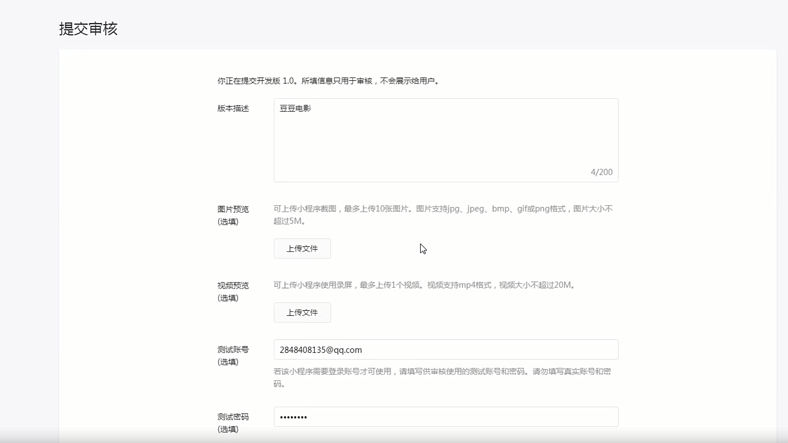Screen dimensions: 788x443
Task: Click the 图片预览 field label
Action: [x=233, y=209]
